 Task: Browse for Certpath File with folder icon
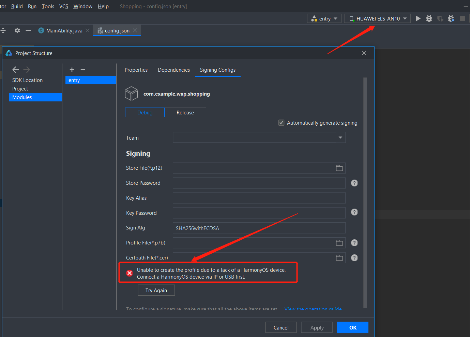339,258
